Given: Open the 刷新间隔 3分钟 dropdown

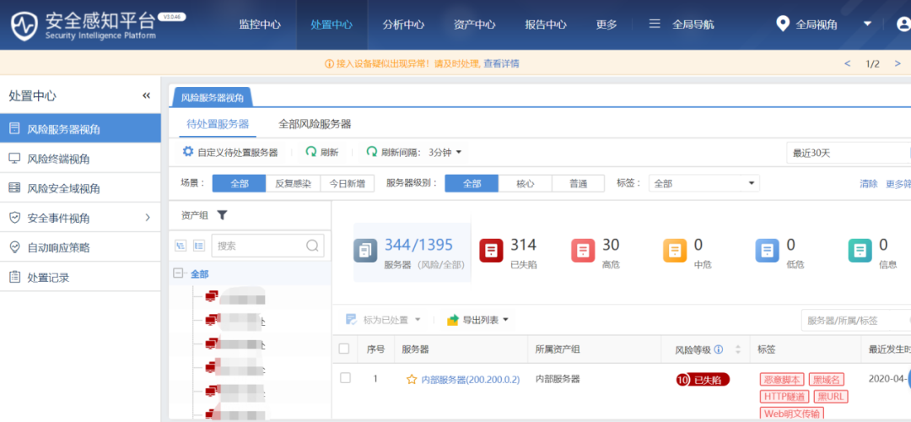Looking at the screenshot, I should pos(445,153).
